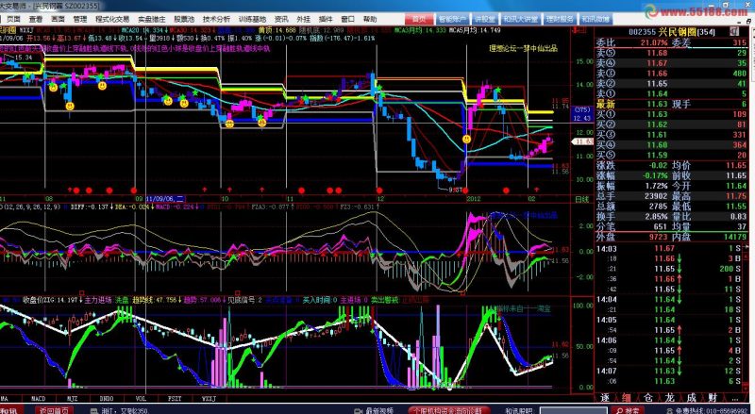The width and height of the screenshot is (755, 414).
Task: Select the 逐 tab in quote panel
Action: (x=605, y=398)
